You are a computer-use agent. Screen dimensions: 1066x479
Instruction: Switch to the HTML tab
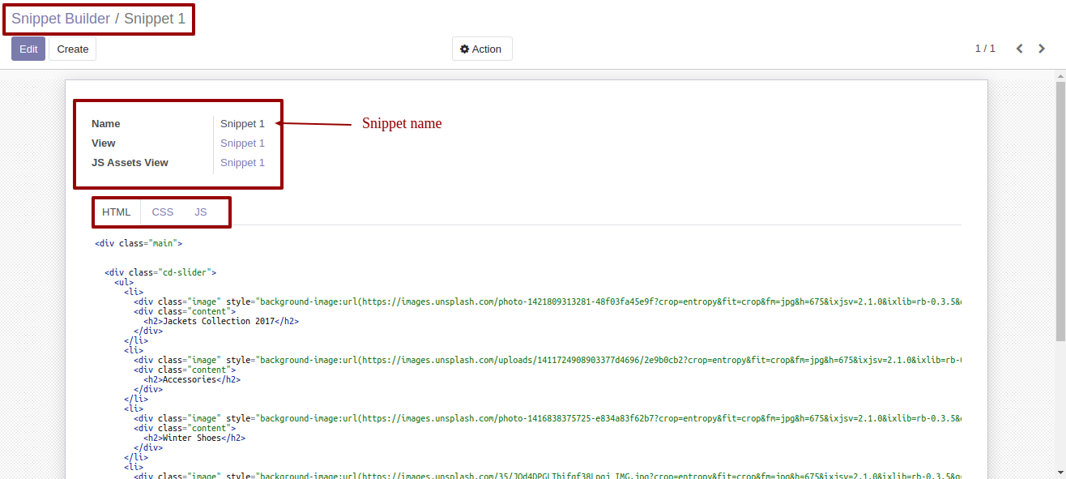tap(116, 212)
